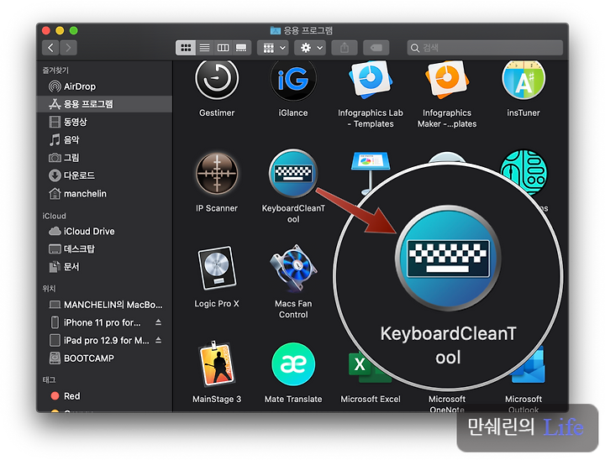
Task: Click the insTuner name label
Action: pyautogui.click(x=523, y=113)
